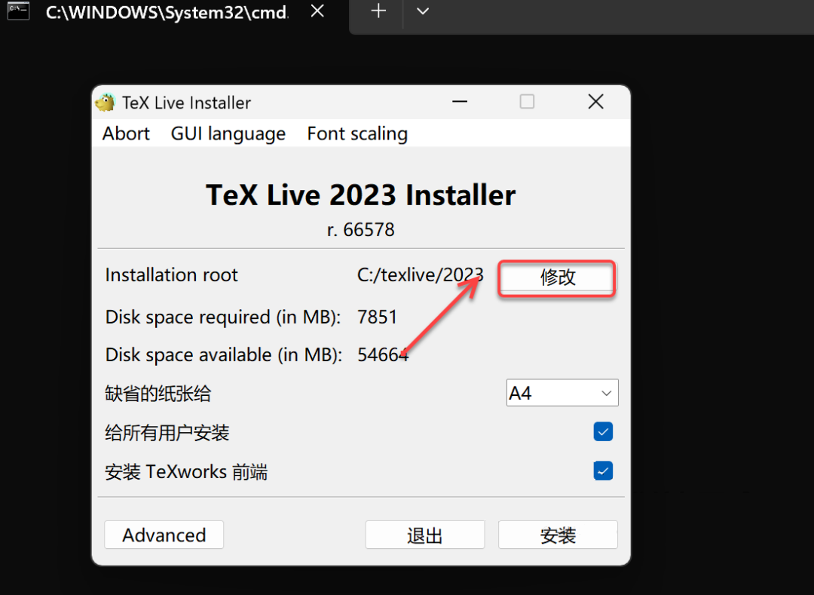Open the Font scaling menu
814x595 pixels.
click(357, 133)
